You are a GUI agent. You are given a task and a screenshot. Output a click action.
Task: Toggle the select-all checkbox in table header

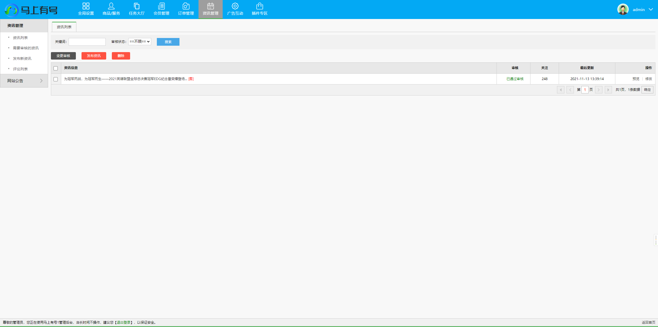click(x=56, y=68)
